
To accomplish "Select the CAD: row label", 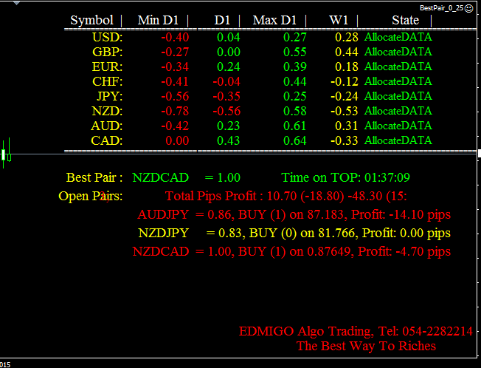I will point(107,140).
